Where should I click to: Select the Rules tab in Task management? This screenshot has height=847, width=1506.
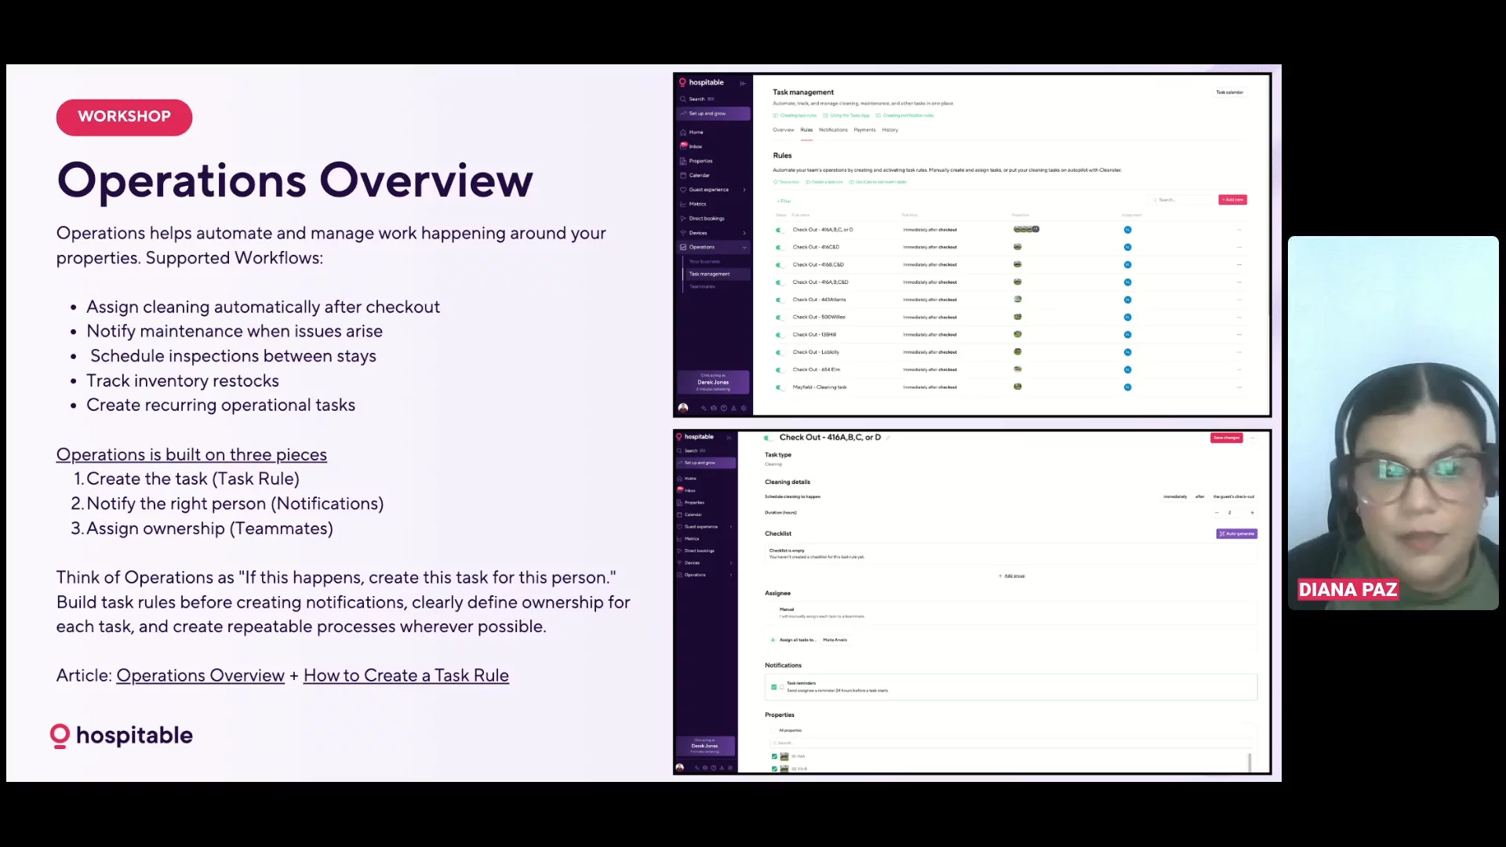point(806,130)
